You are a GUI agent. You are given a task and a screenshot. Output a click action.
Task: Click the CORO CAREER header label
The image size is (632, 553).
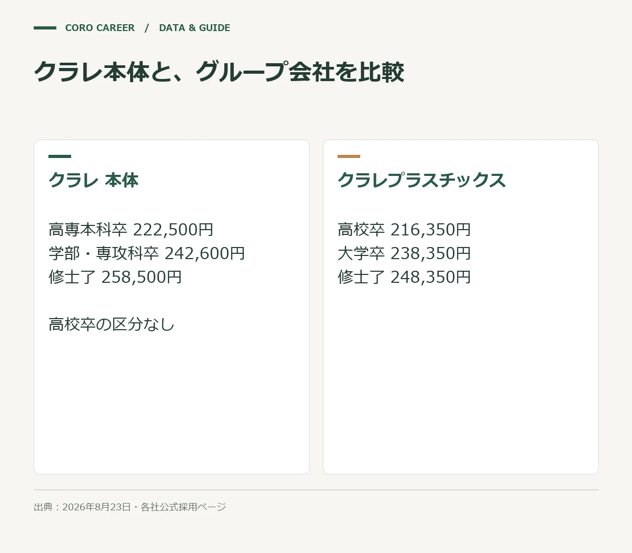[100, 28]
